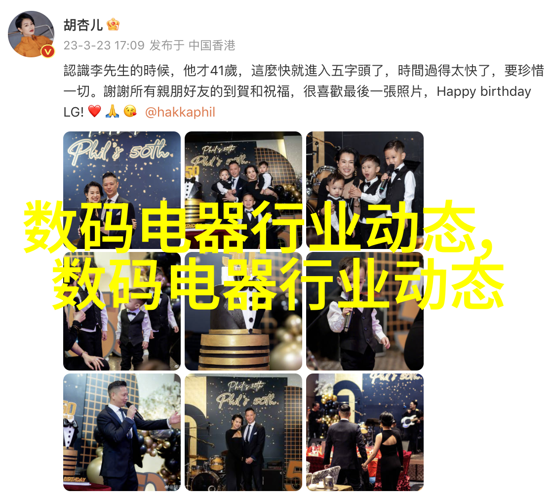Open couple standing before drum set photo

click(x=243, y=432)
